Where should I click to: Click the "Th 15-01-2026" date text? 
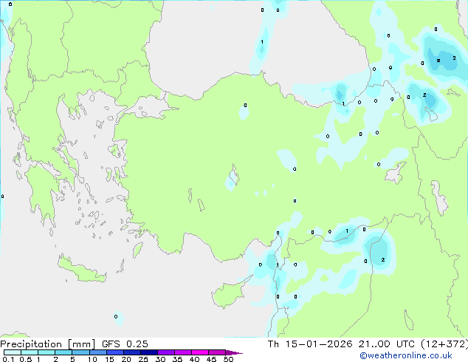coord(310,344)
